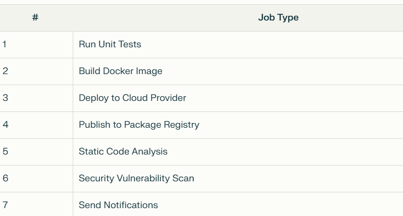Click row number 7 cell
403x216 pixels.
[36, 204]
